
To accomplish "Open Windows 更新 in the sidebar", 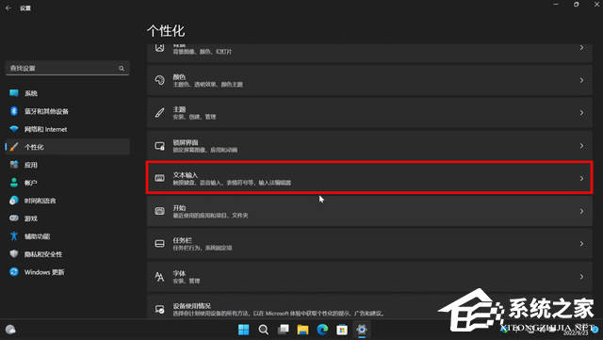I will tap(67, 272).
